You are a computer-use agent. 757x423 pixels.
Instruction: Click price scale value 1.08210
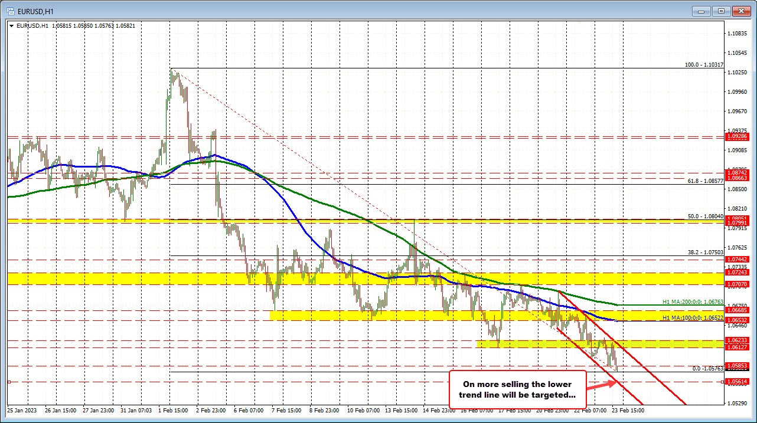point(739,208)
